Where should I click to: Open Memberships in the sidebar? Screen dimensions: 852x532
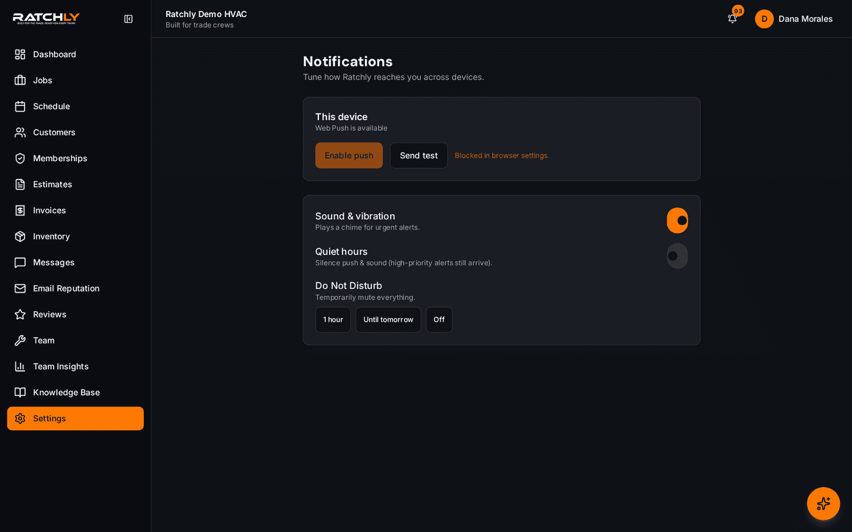(75, 159)
